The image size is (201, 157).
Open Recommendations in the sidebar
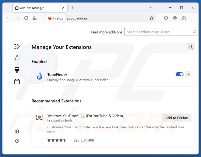coord(17,47)
